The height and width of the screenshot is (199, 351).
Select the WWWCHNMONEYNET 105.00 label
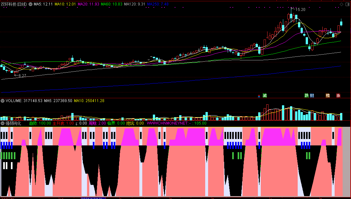[177, 123]
